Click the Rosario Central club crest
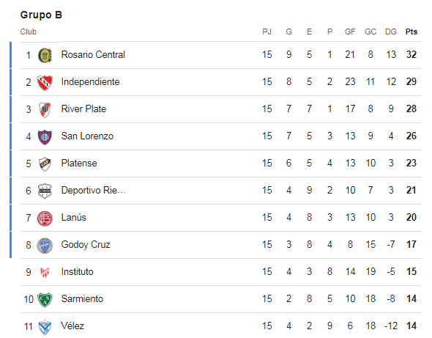This screenshot has width=432, height=338. (45, 55)
